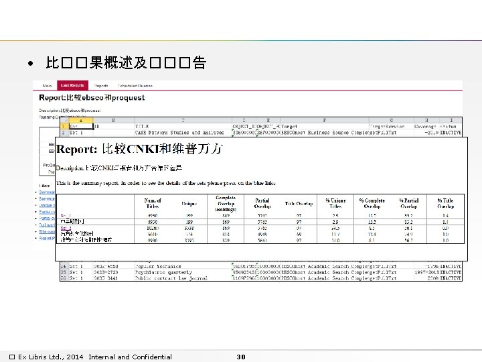Open the Report P… file link
The height and width of the screenshot is (362, 482).
tap(46, 238)
